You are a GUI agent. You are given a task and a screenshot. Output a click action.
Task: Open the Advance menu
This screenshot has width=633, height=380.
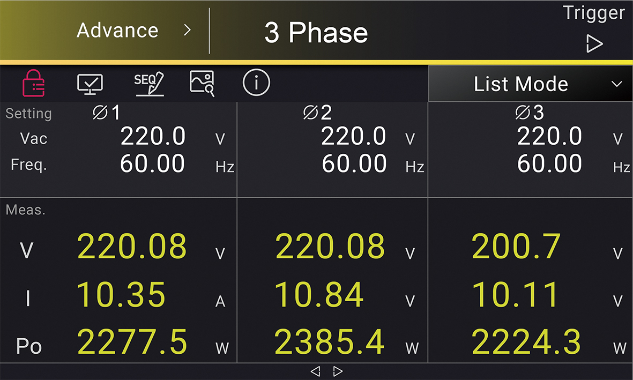tap(117, 31)
